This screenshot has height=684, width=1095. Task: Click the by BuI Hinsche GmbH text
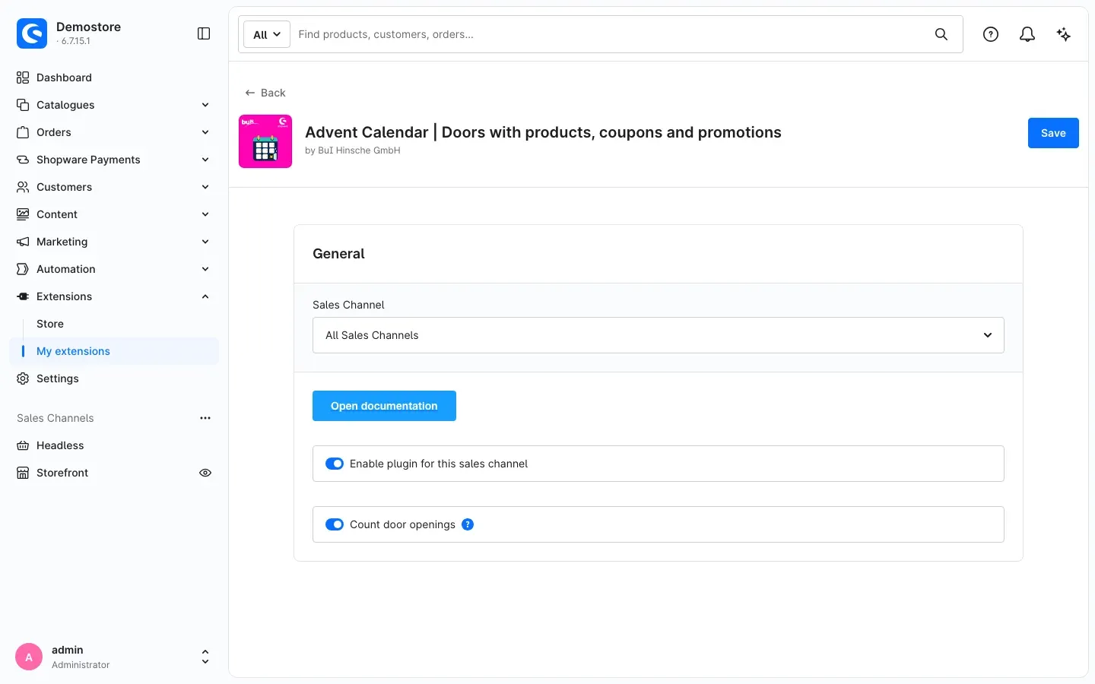coord(353,150)
